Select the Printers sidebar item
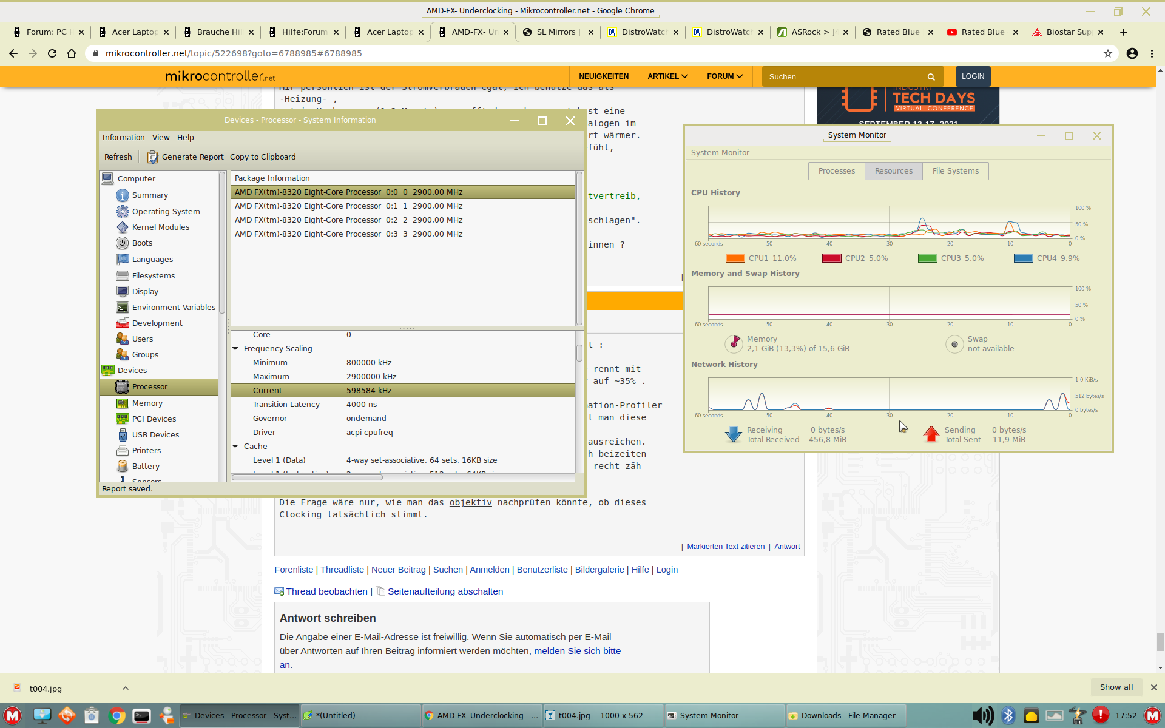This screenshot has height=728, width=1165. click(x=146, y=450)
